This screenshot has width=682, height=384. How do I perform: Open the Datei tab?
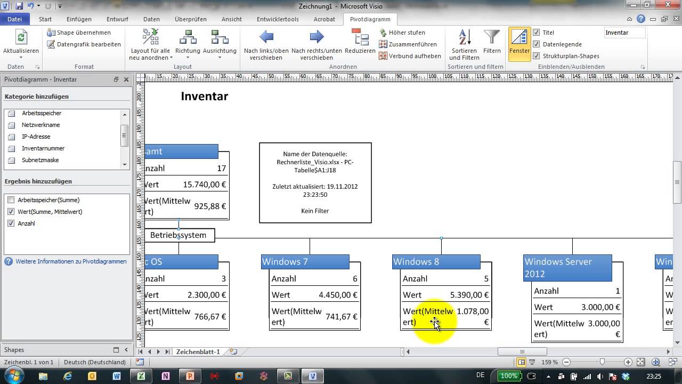(x=14, y=19)
